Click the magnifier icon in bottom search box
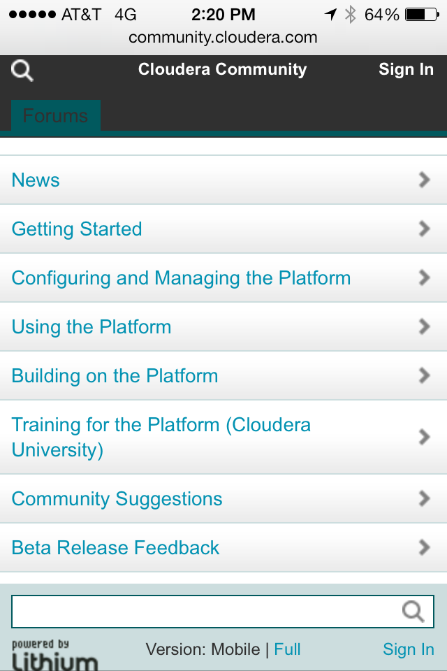 (413, 612)
